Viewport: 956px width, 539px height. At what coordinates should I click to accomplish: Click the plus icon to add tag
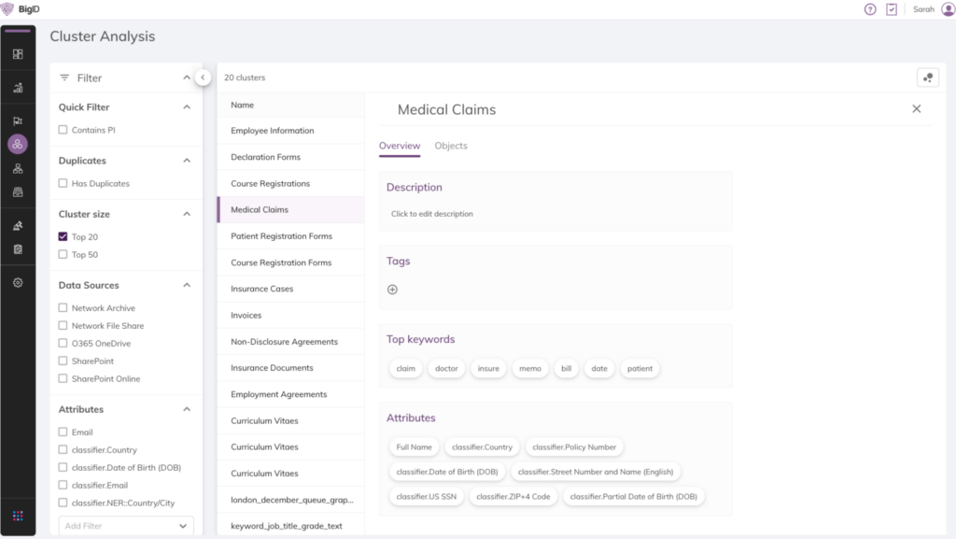[x=392, y=290]
